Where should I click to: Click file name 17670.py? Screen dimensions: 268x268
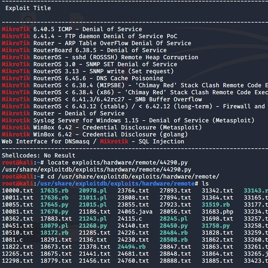(x=54, y=211)
